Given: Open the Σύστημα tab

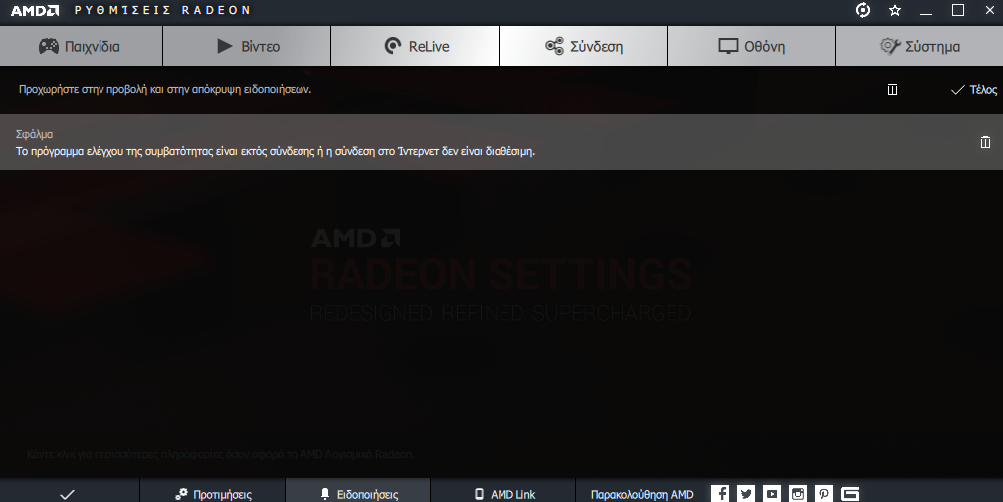Looking at the screenshot, I should [919, 46].
